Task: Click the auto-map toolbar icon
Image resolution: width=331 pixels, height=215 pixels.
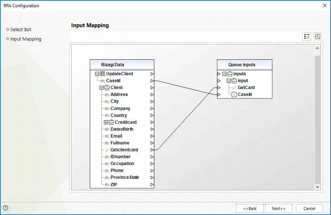Action: (x=306, y=37)
